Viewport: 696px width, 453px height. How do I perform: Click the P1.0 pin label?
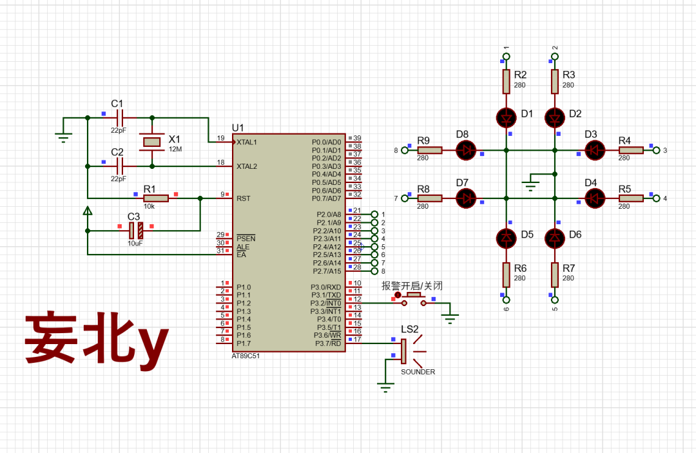[244, 287]
